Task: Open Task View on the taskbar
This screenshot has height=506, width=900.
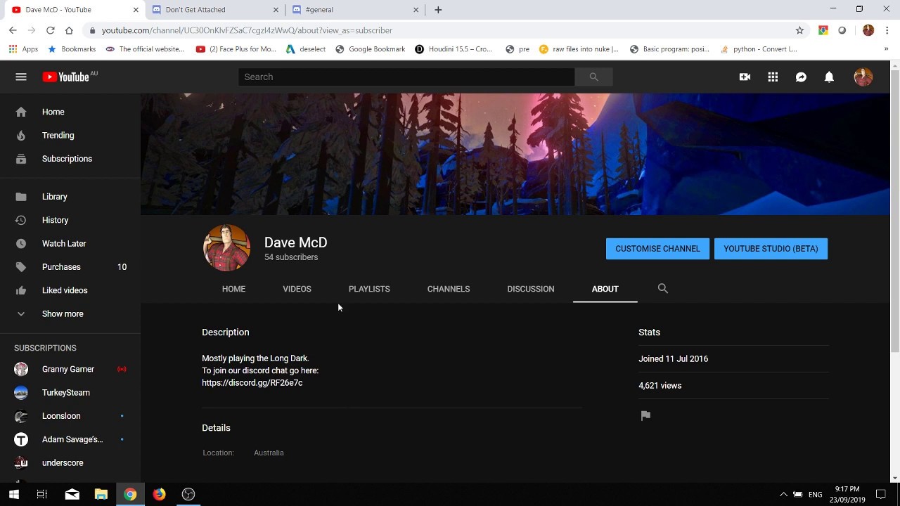Action: pos(42,494)
